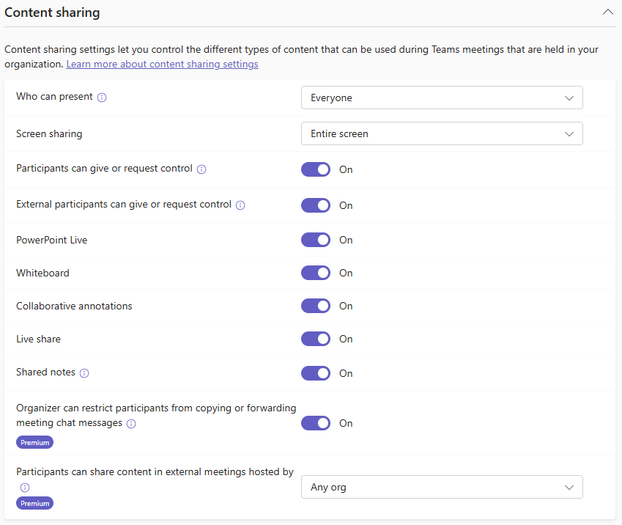Click Premium badge under meeting chat messages setting
The width and height of the screenshot is (622, 525).
pos(34,442)
